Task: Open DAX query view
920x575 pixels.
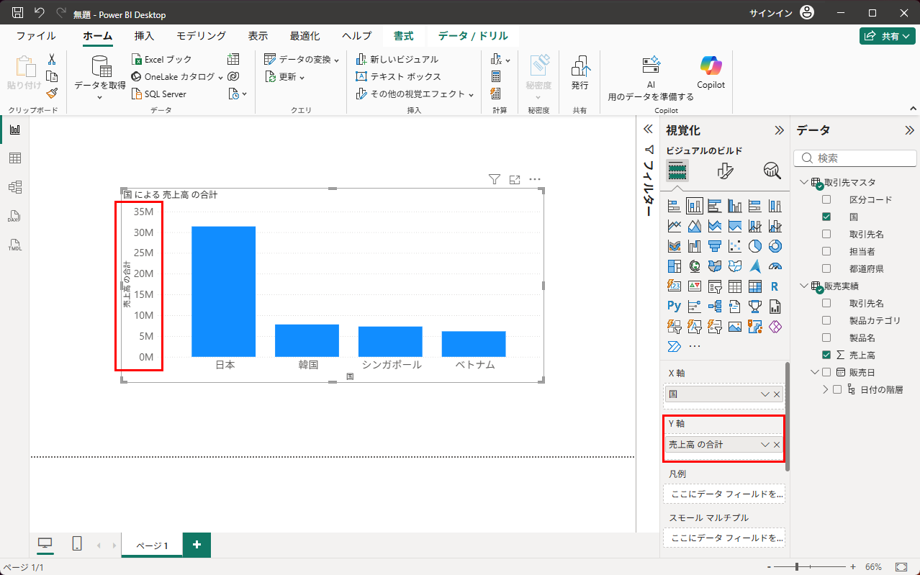Action: click(14, 216)
